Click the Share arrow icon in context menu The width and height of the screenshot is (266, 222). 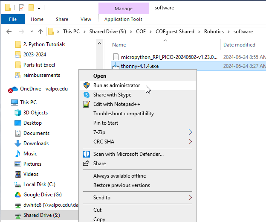pyautogui.click(x=86, y=163)
